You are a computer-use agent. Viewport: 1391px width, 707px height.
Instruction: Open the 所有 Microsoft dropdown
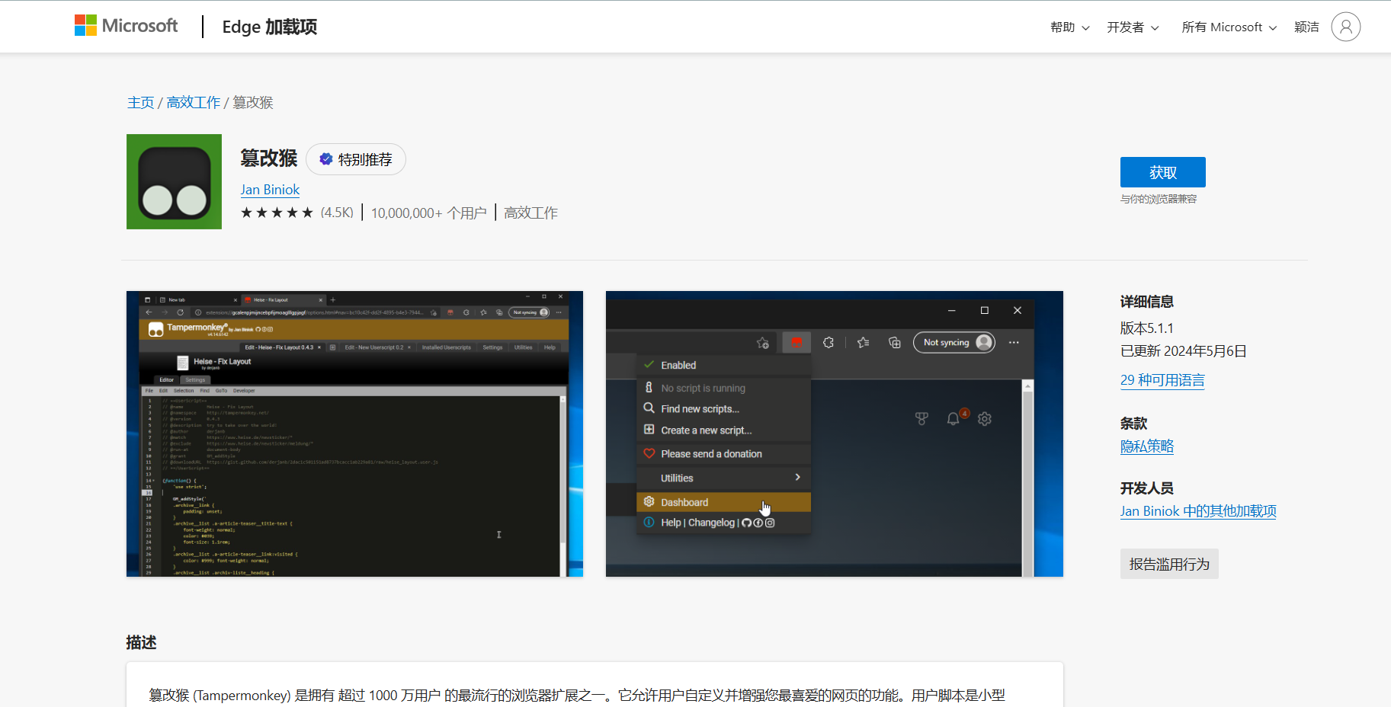[1229, 27]
